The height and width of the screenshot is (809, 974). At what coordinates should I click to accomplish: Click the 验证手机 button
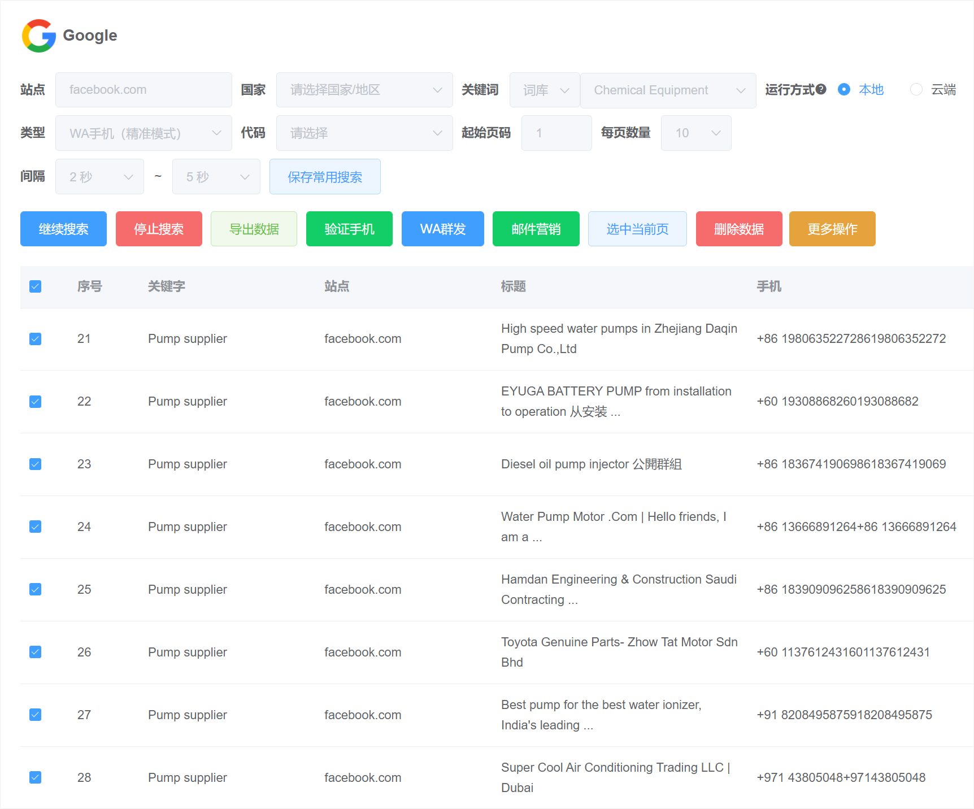[349, 229]
